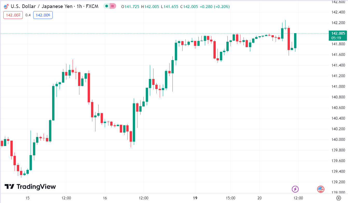
Task: Click the 142.002 sell price button
Action: (13, 15)
